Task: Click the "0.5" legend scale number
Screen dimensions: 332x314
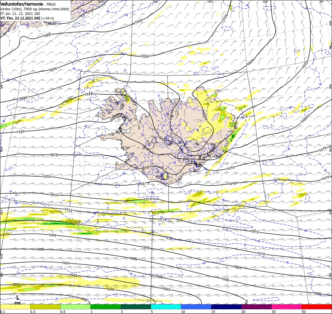Action: point(63,312)
